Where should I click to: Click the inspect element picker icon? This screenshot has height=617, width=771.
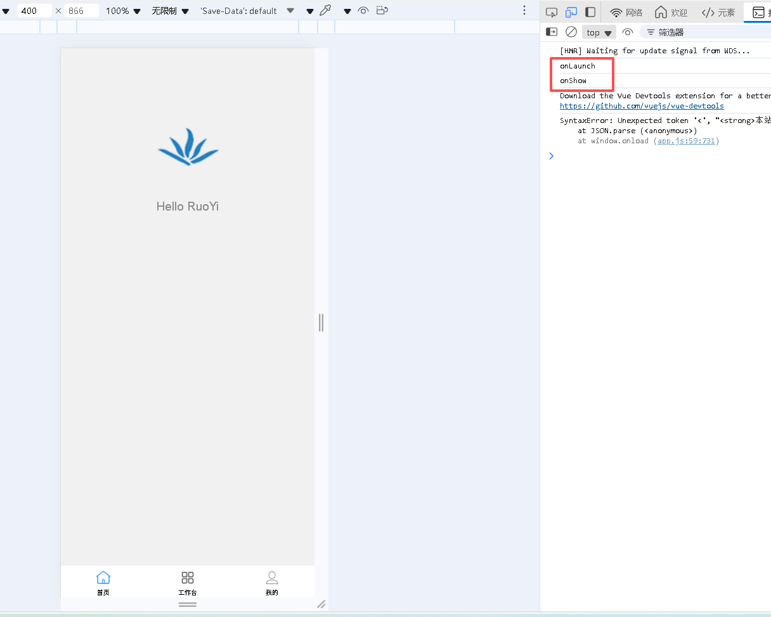point(552,12)
